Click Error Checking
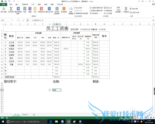 pos(108,11)
